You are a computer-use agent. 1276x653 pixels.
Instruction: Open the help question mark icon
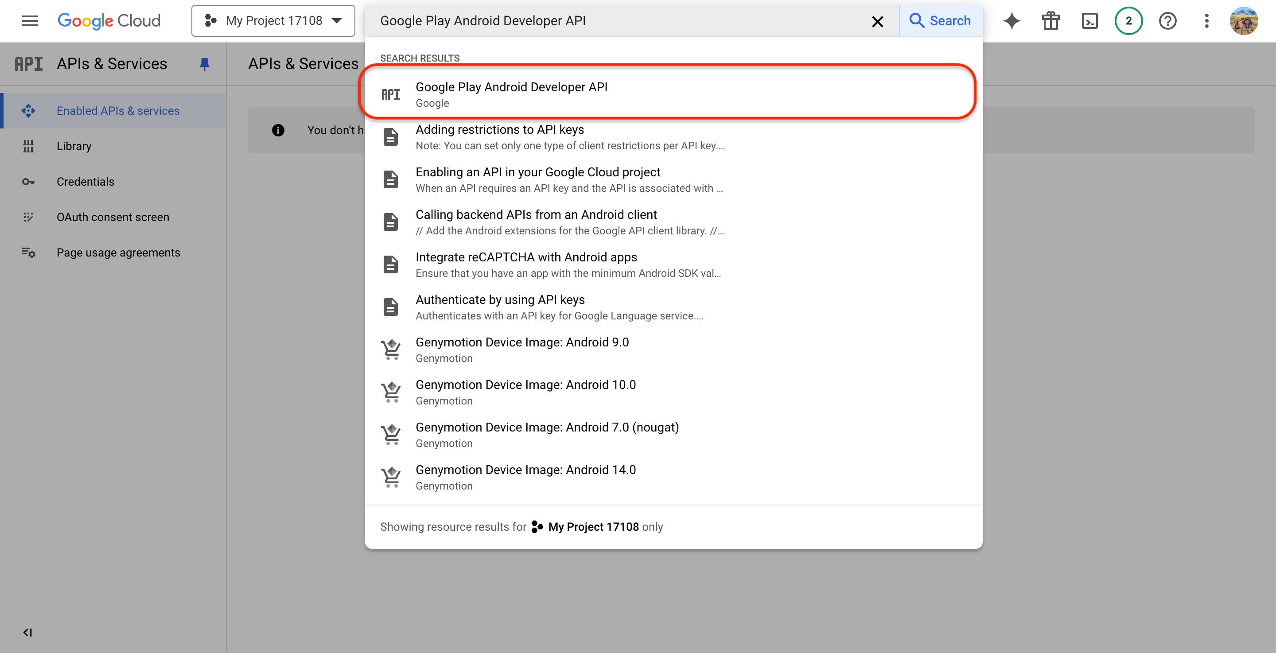pyautogui.click(x=1167, y=21)
